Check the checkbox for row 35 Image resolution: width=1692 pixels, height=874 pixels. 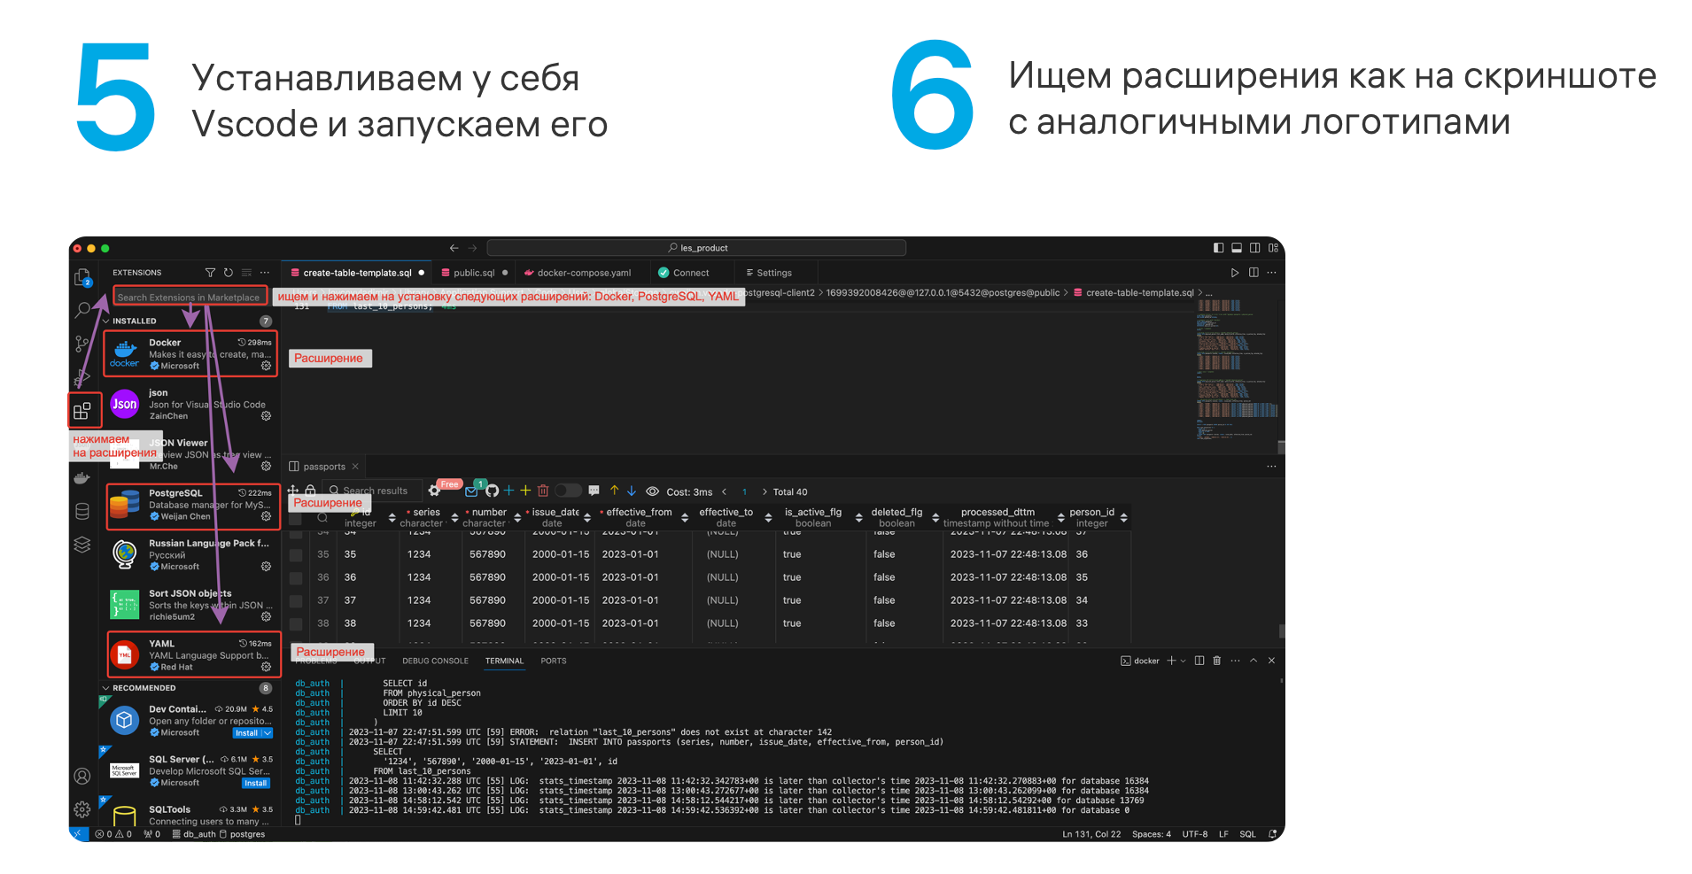click(x=296, y=555)
